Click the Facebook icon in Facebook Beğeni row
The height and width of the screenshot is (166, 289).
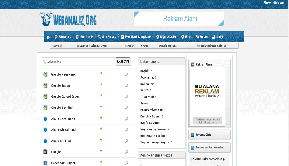coord(45,163)
